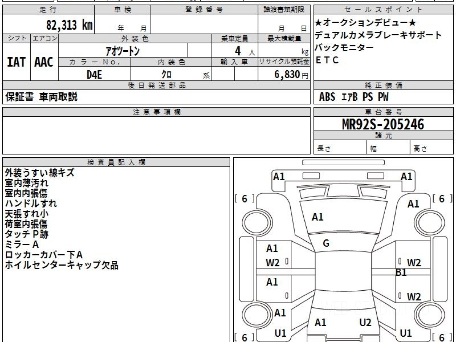Select the note 室内内張傷
The height and width of the screenshot is (342, 456).
click(26, 193)
